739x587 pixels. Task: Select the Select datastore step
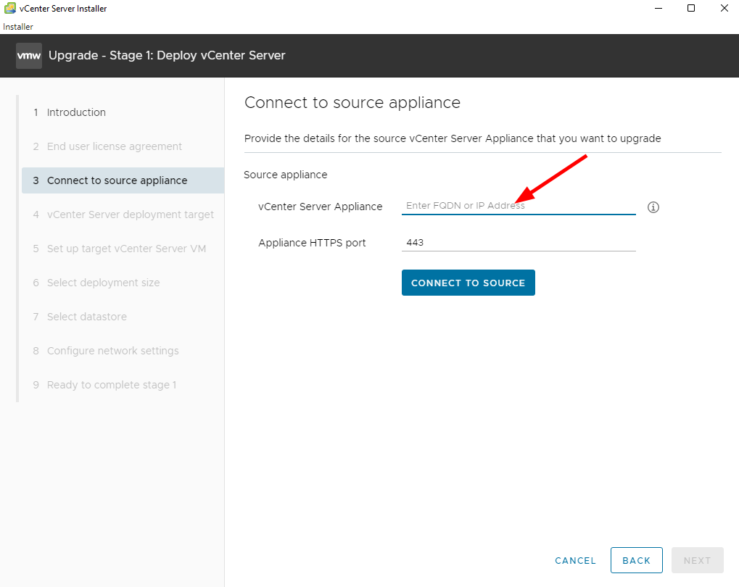point(123,317)
